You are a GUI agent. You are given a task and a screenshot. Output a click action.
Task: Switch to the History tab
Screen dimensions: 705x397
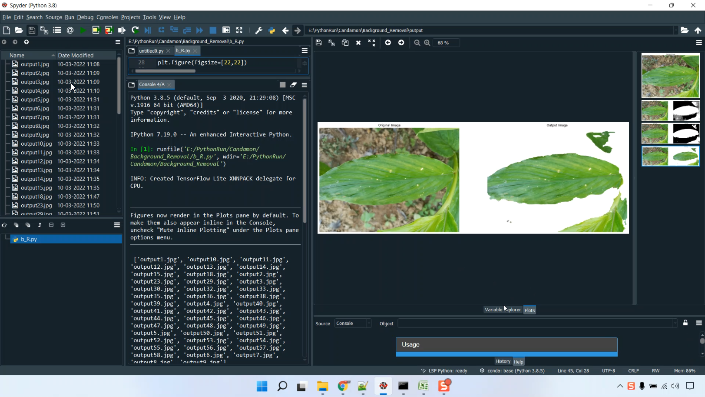(503, 361)
